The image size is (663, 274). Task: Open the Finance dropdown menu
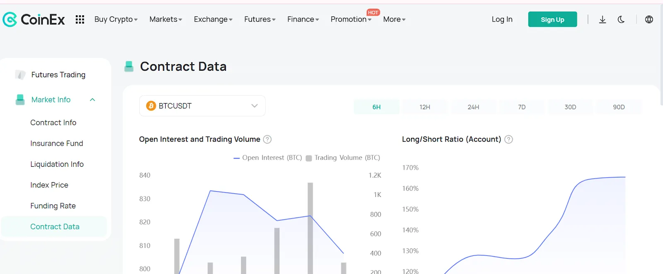click(x=303, y=19)
